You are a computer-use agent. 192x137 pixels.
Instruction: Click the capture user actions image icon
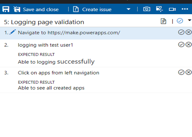(160, 9)
